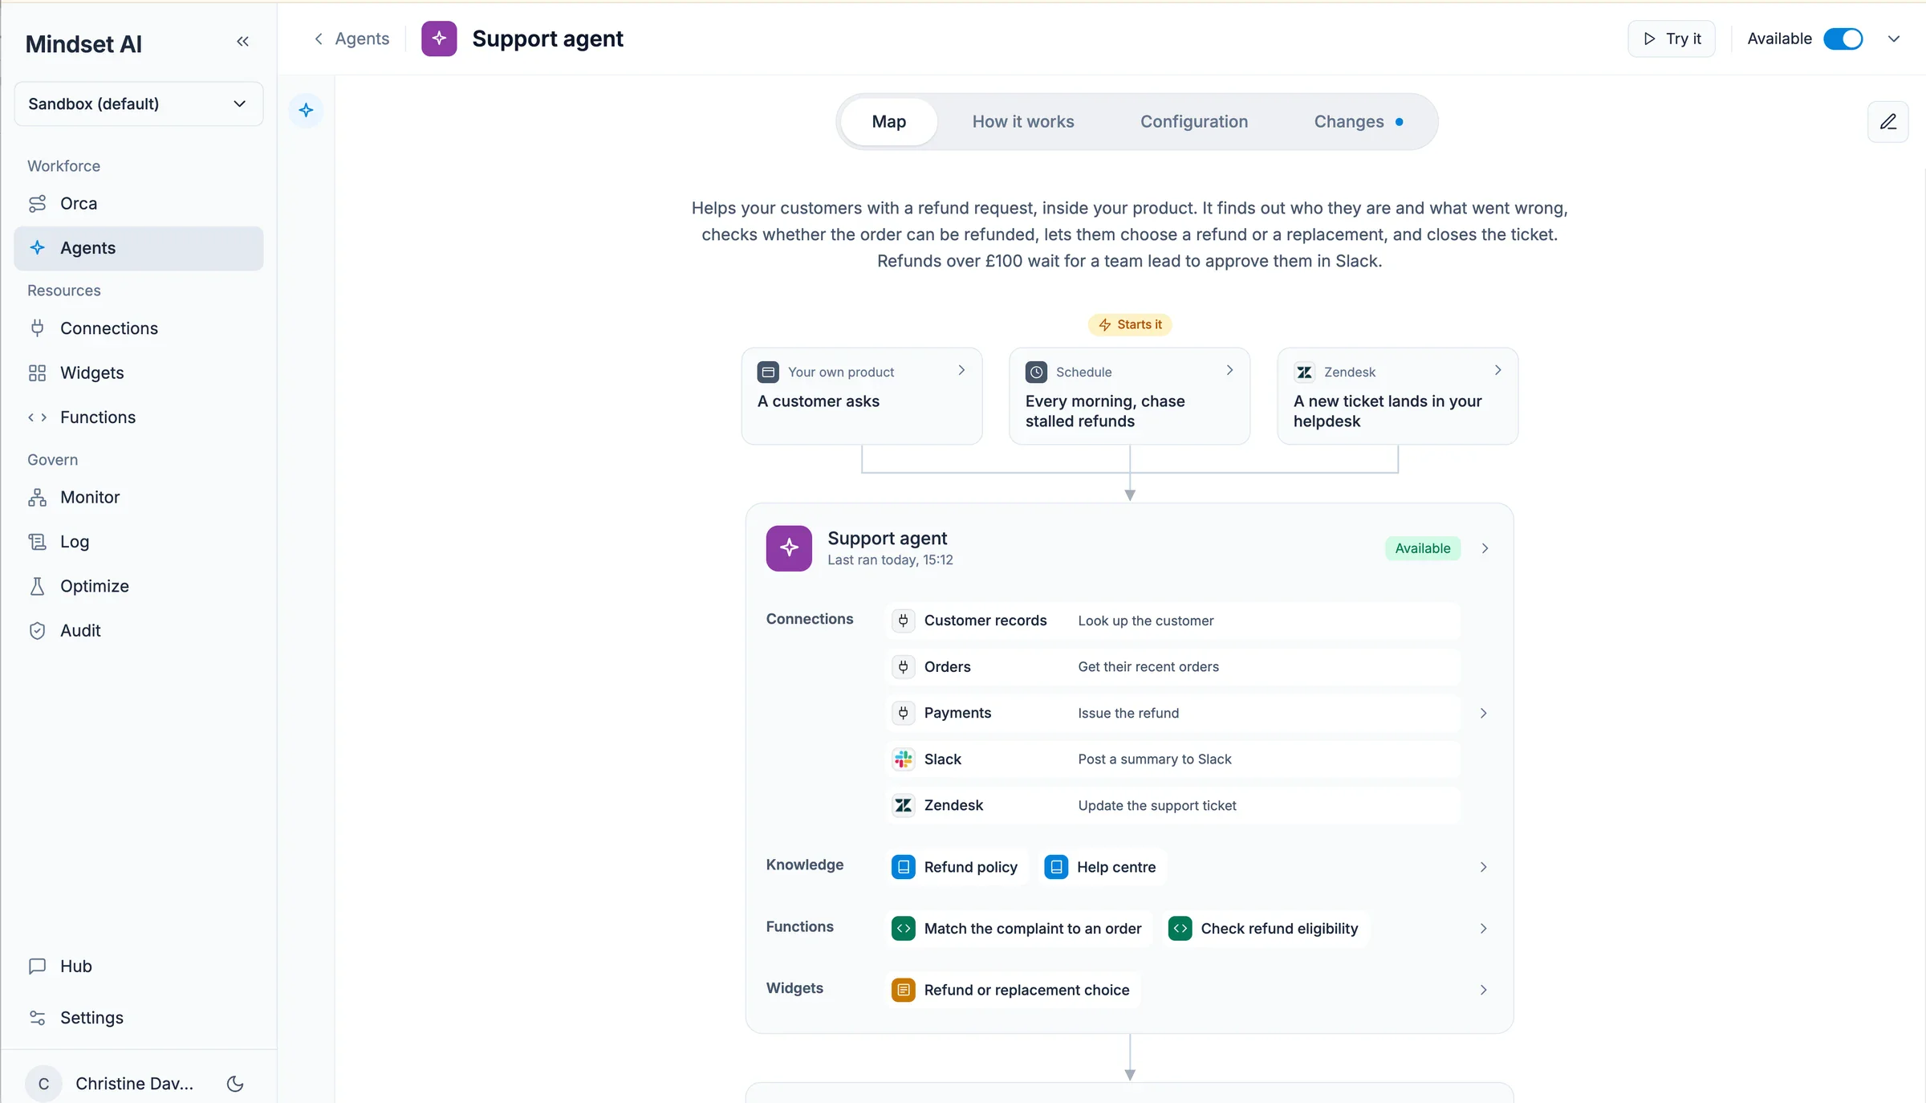Open the Schedule trigger card
Image resolution: width=1926 pixels, height=1103 pixels.
(x=1130, y=396)
